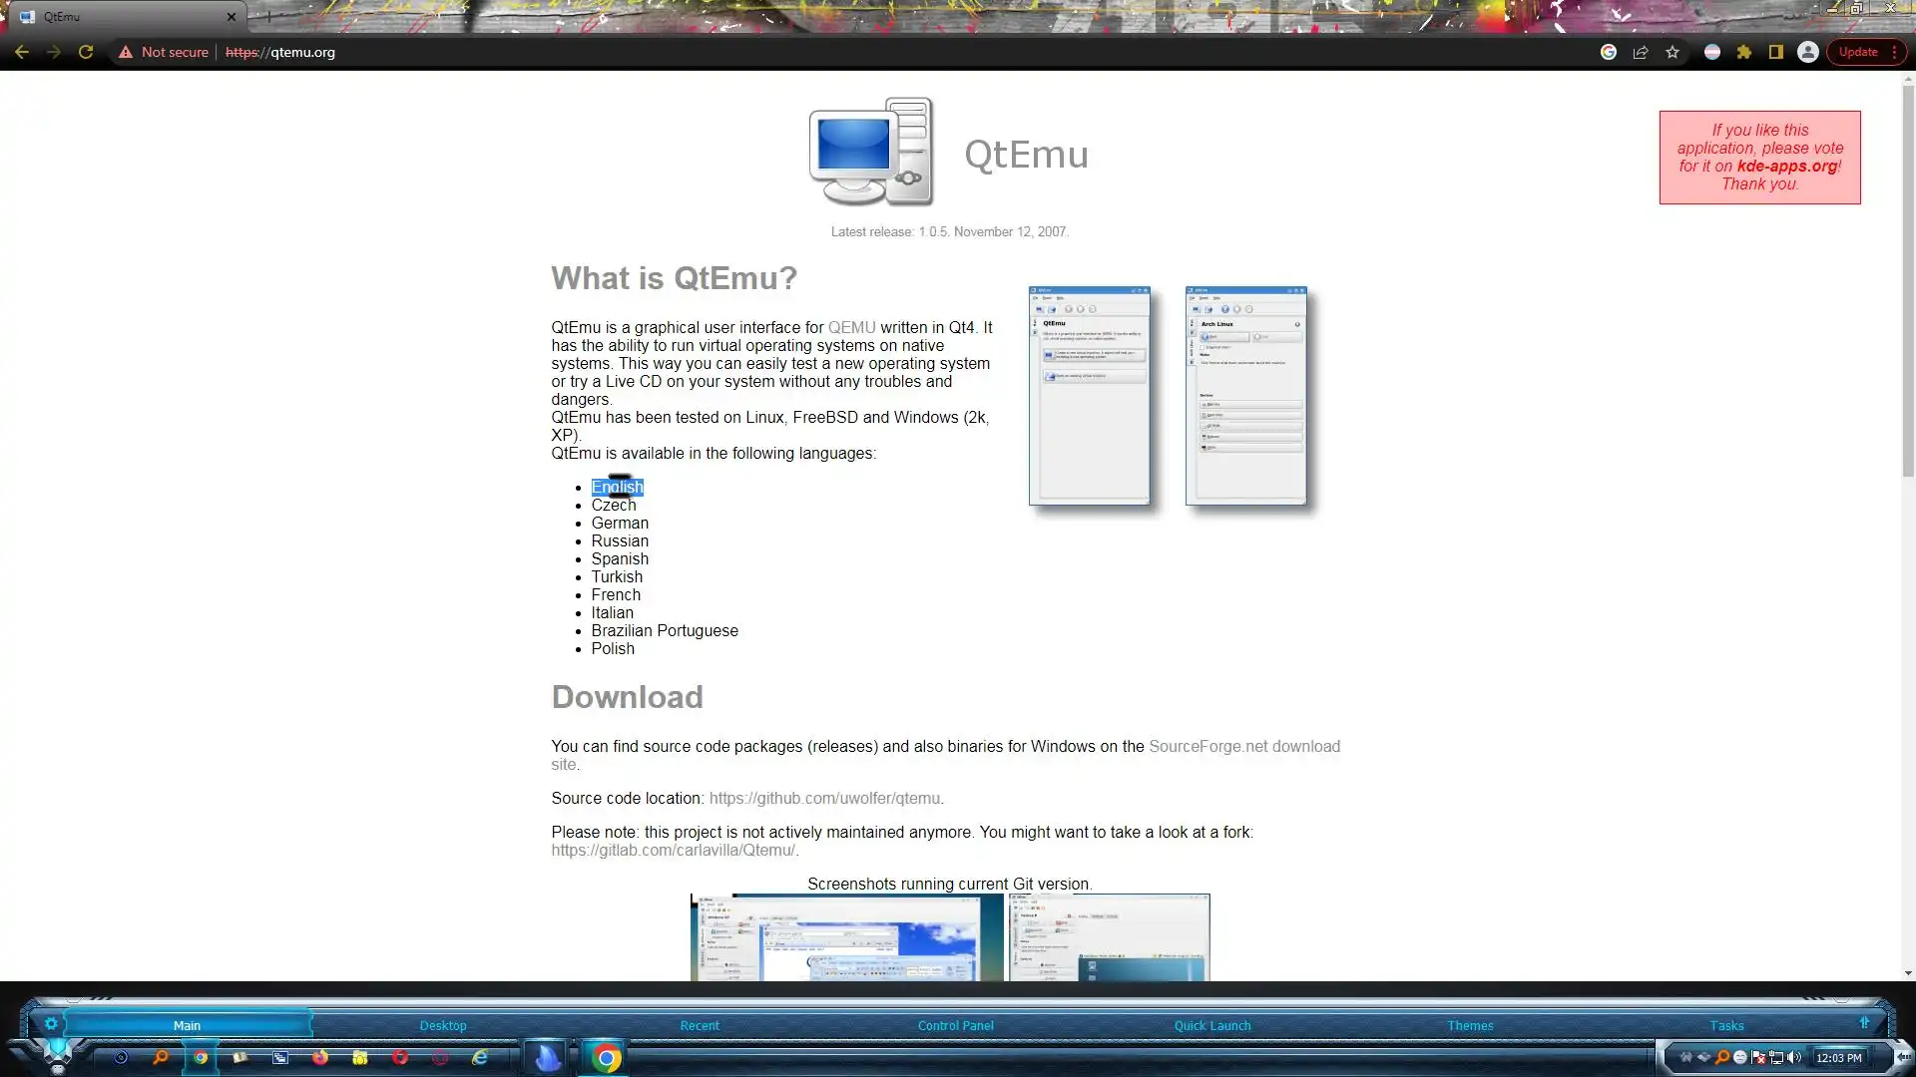Screen dimensions: 1916x1077
Task: Toggle the Chrome side panel icon
Action: 1776,52
